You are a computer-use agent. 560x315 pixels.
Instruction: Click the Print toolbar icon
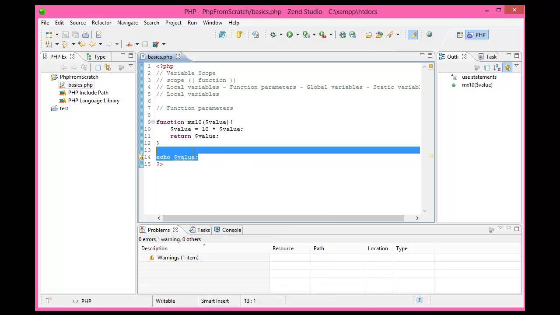86,35
